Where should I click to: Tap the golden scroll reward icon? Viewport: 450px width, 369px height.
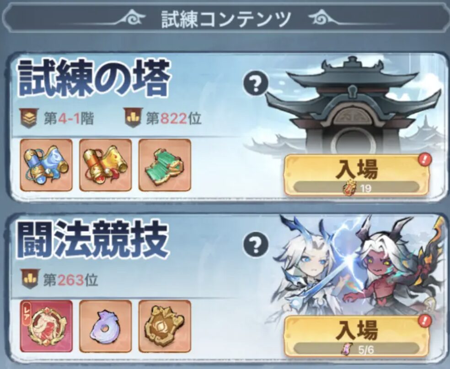coord(105,165)
